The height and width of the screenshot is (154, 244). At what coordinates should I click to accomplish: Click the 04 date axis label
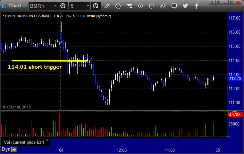[61, 150]
